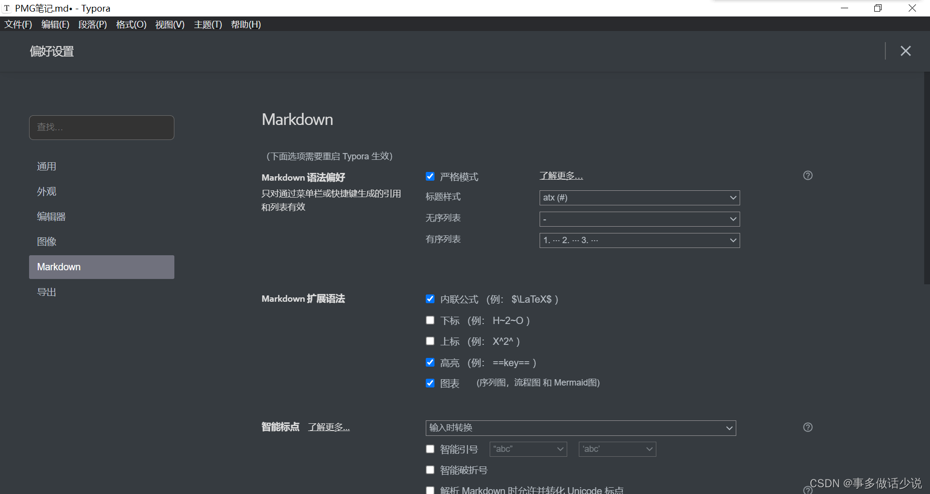Toggle the 高亮 highlight checkbox
Viewport: 930px width, 494px height.
coord(430,362)
